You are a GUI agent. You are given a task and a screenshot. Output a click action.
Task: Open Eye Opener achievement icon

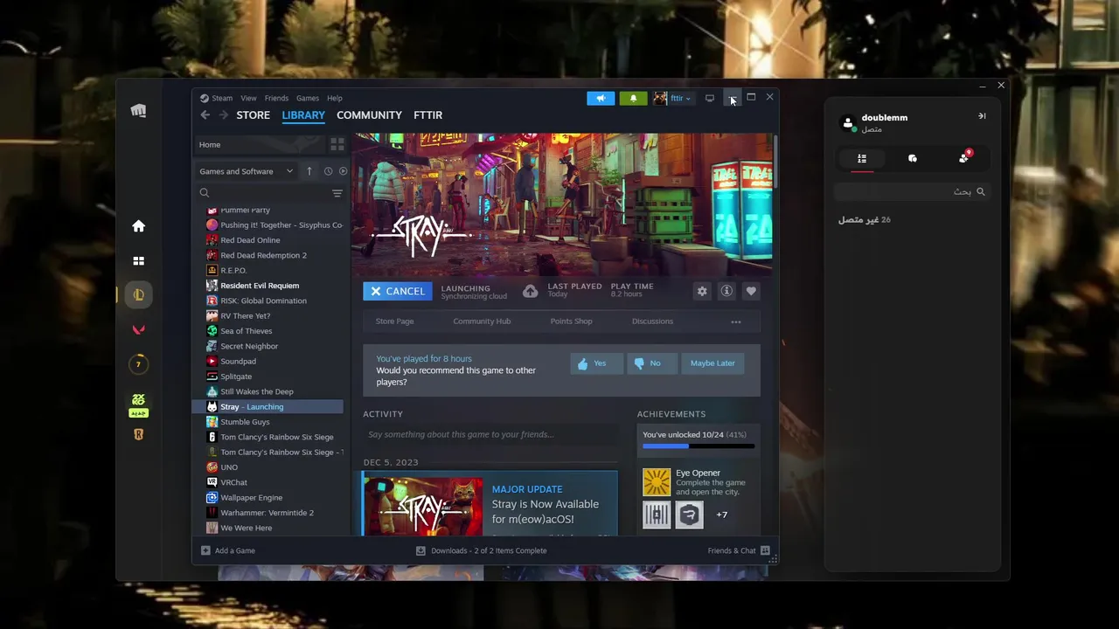click(657, 482)
